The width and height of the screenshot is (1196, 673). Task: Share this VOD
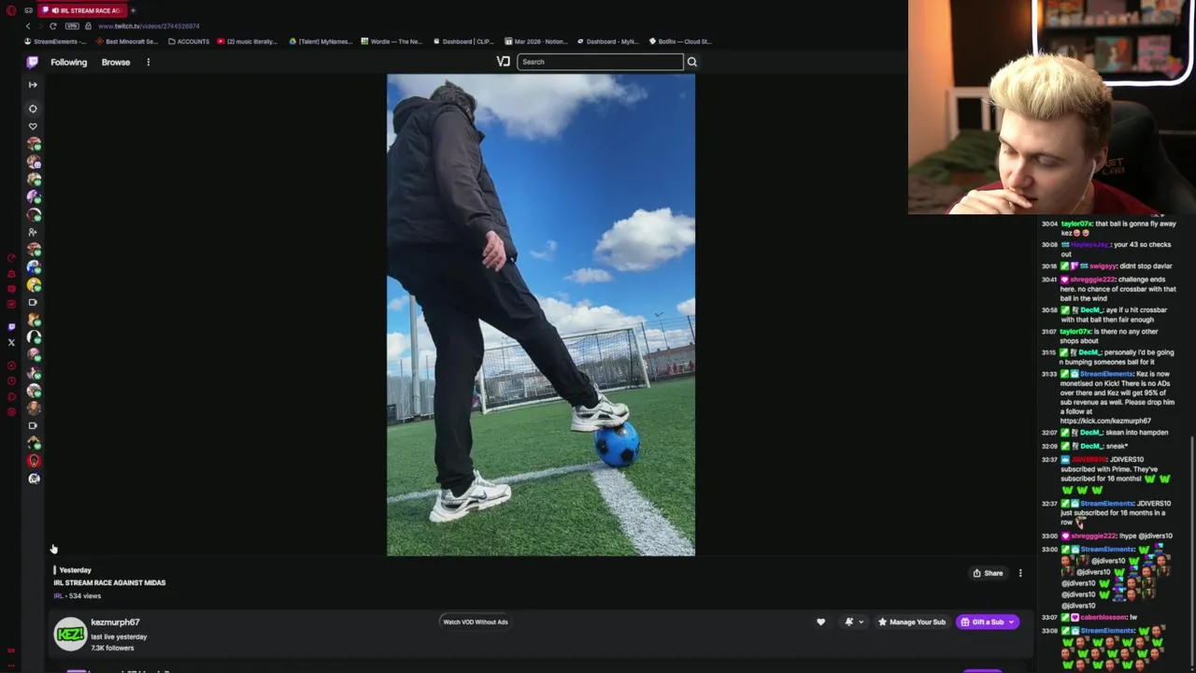click(988, 573)
